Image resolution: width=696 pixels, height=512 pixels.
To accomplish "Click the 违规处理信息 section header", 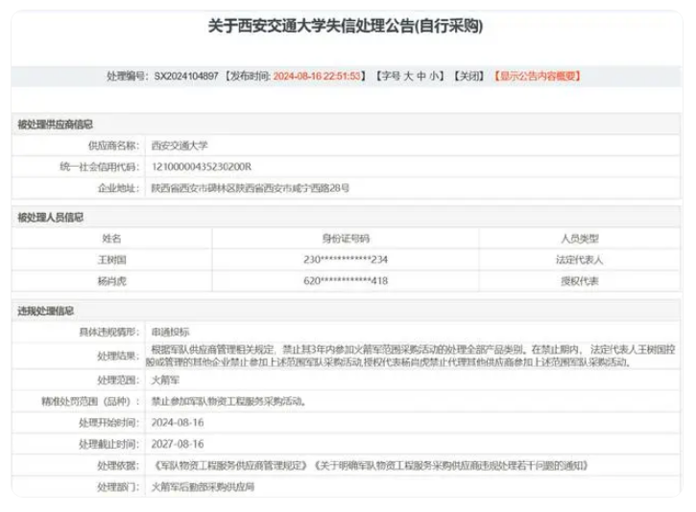I will click(45, 311).
